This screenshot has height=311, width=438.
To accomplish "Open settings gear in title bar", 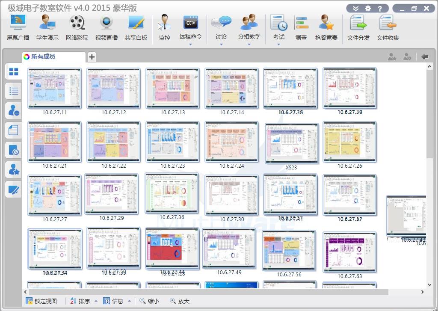I will pos(368,9).
